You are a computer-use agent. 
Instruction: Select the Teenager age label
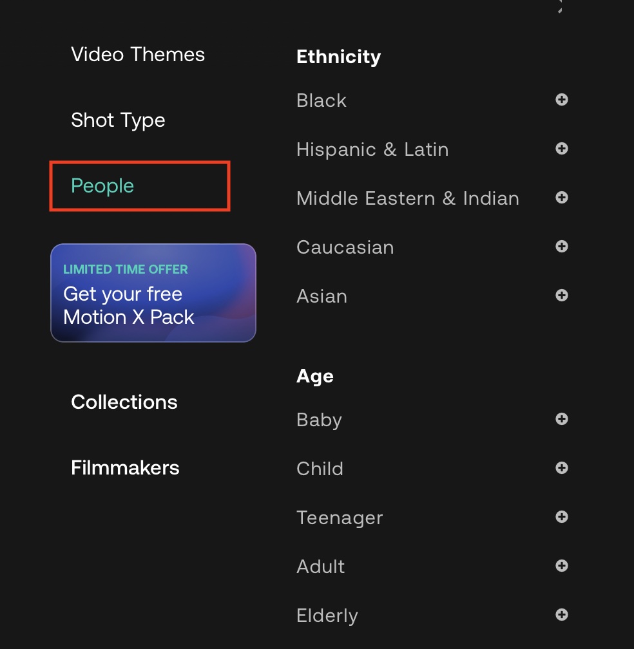click(340, 518)
